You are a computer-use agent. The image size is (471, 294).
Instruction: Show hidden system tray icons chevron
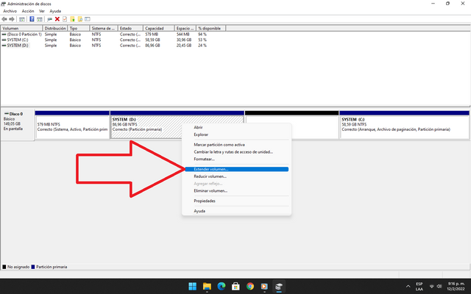pos(408,287)
